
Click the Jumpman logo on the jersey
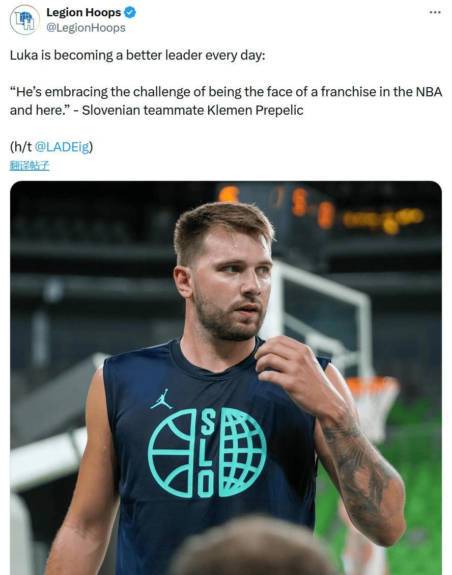(161, 399)
